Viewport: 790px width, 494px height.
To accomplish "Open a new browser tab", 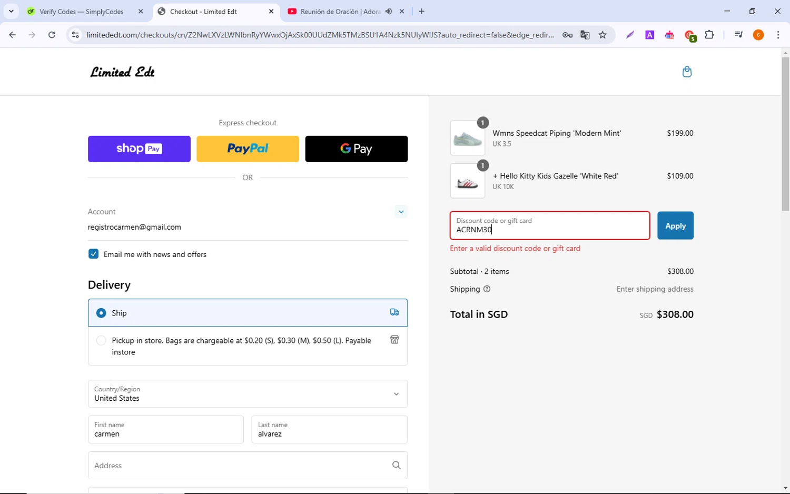I will tap(421, 12).
